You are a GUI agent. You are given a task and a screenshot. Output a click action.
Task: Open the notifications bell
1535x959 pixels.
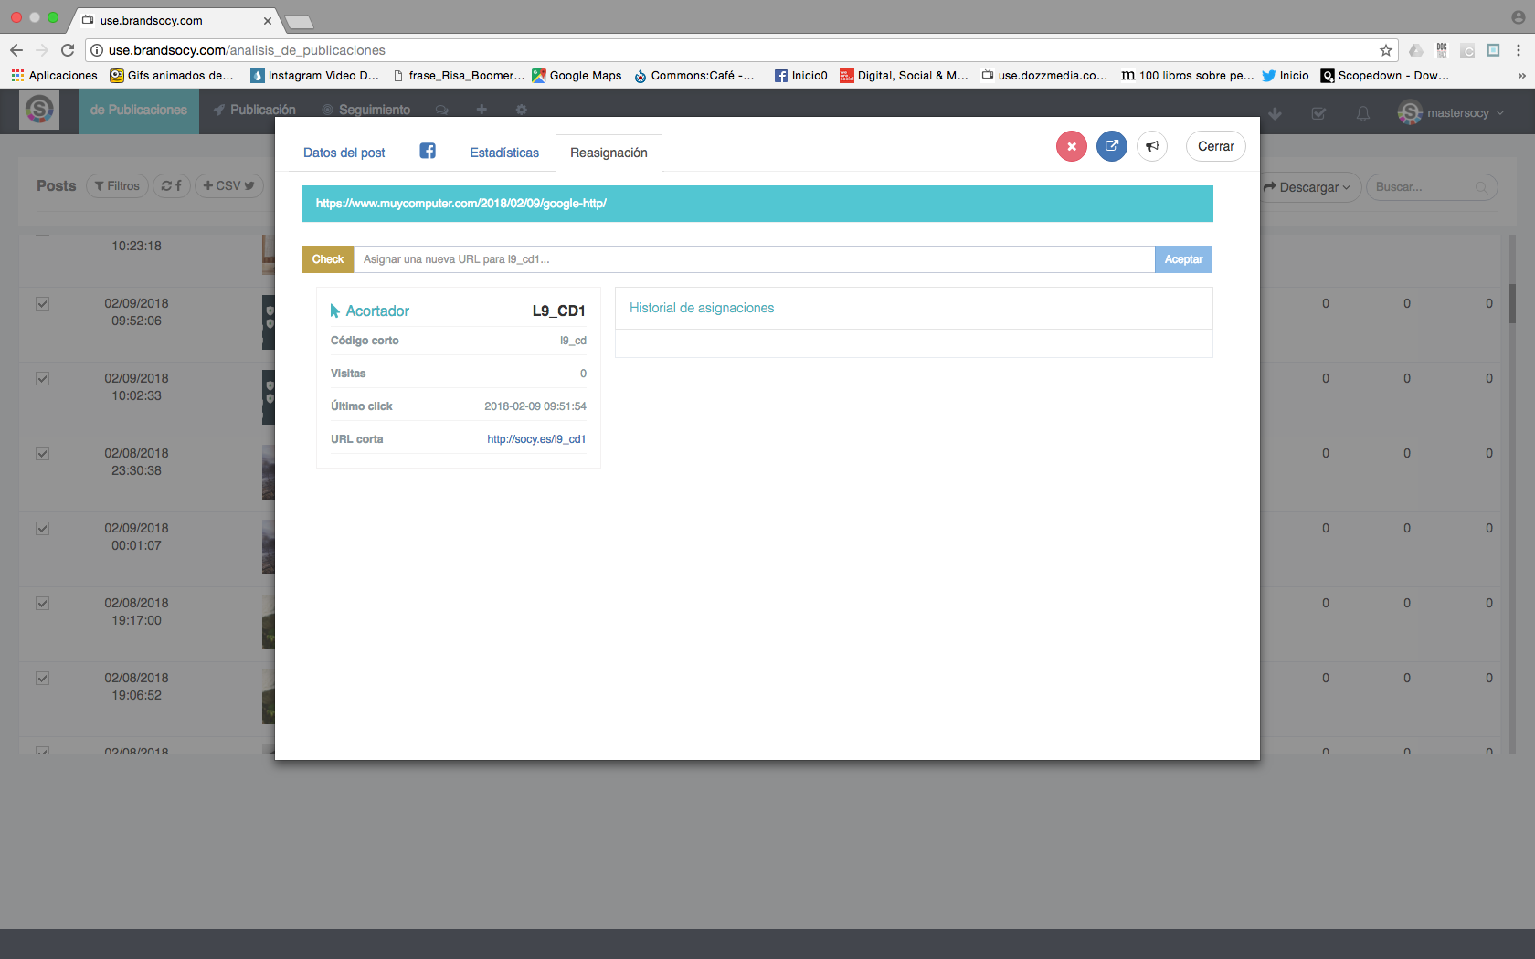pos(1362,113)
